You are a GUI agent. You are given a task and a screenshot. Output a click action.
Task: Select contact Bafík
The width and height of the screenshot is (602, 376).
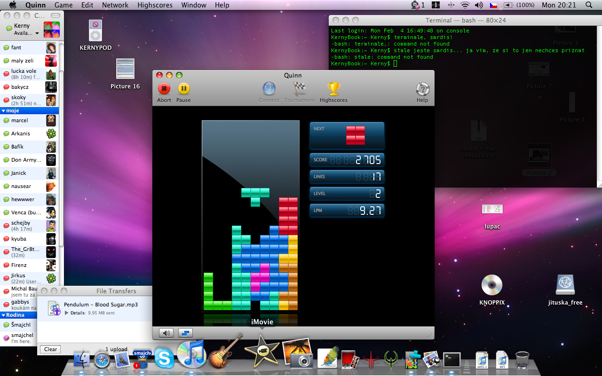pos(30,147)
